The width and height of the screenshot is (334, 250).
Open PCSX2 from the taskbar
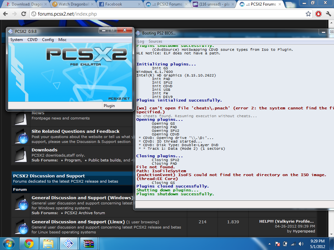pyautogui.click(x=68, y=243)
